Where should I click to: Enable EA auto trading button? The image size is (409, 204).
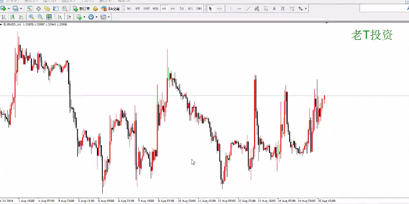pyautogui.click(x=110, y=8)
